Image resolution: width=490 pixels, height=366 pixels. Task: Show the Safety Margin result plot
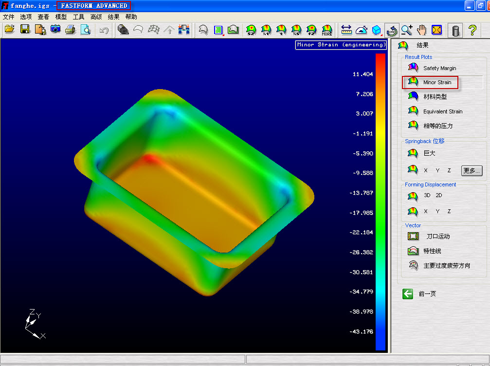coord(432,68)
